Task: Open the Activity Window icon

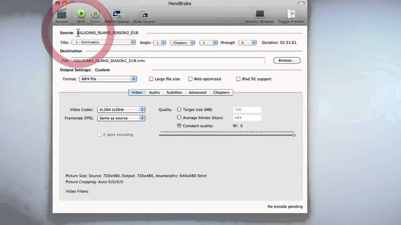Action: (x=260, y=14)
